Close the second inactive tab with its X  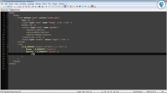18,10
